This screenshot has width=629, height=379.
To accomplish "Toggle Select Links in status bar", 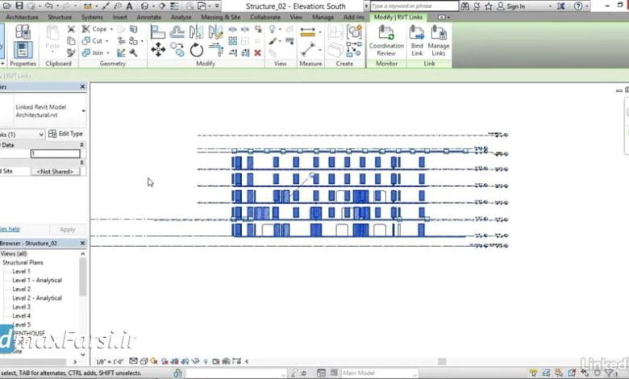I will [x=534, y=373].
